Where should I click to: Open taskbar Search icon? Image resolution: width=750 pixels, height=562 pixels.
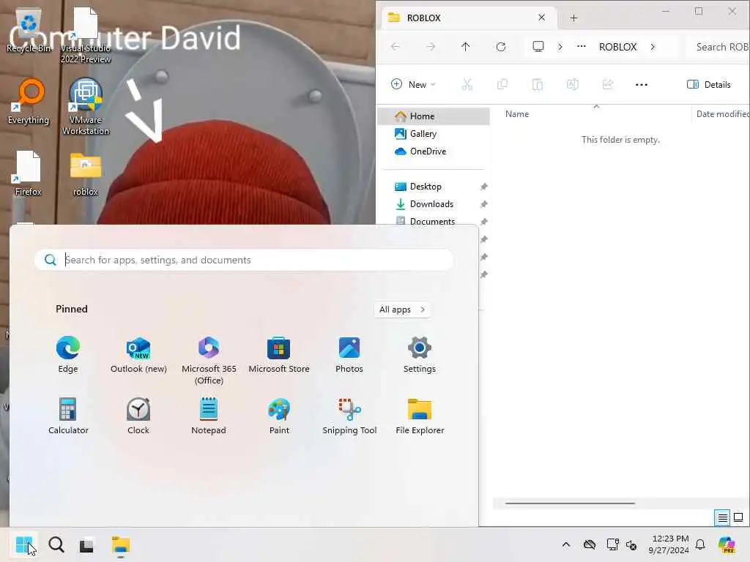pyautogui.click(x=56, y=544)
